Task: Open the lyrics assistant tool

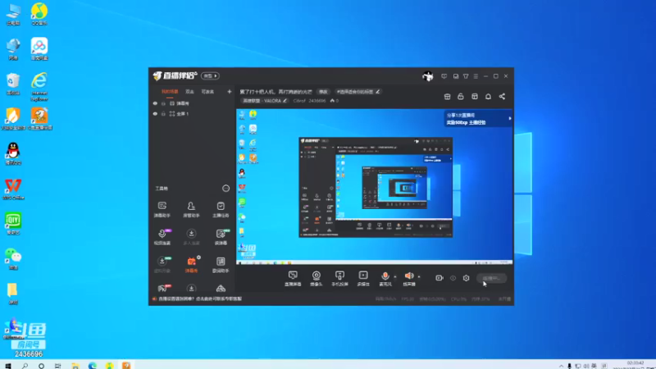Action: (x=221, y=264)
